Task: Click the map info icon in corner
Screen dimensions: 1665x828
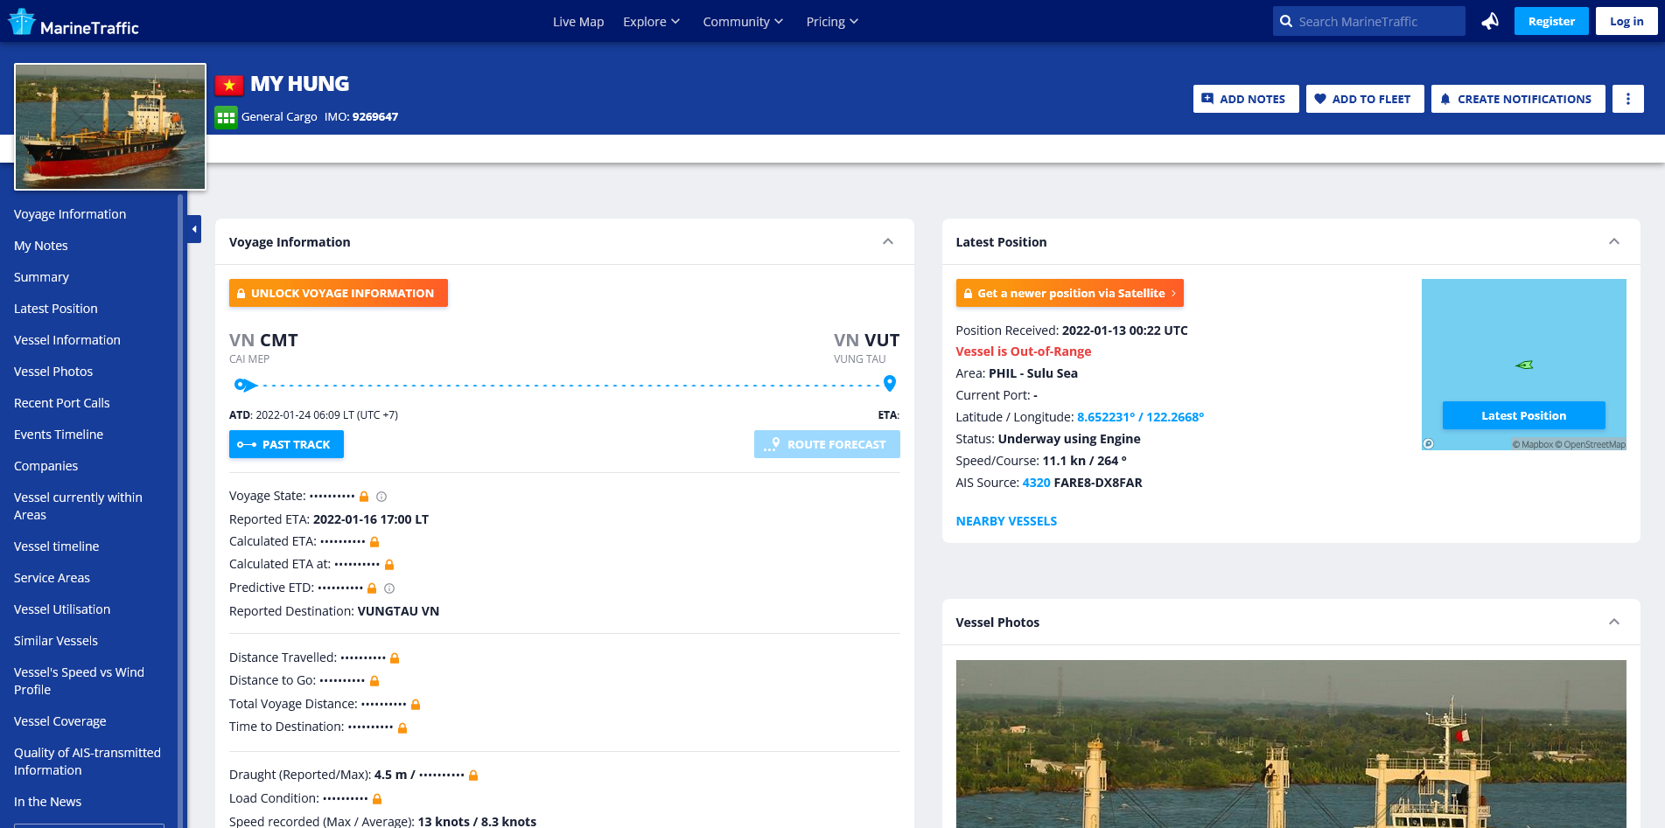Action: 1429,443
